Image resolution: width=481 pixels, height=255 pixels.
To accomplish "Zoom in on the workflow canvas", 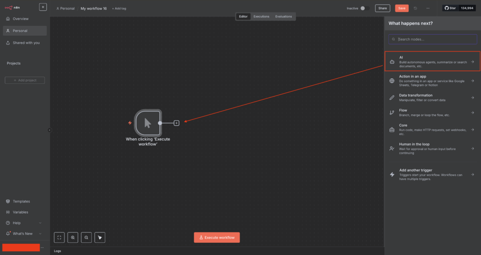I will pyautogui.click(x=73, y=238).
